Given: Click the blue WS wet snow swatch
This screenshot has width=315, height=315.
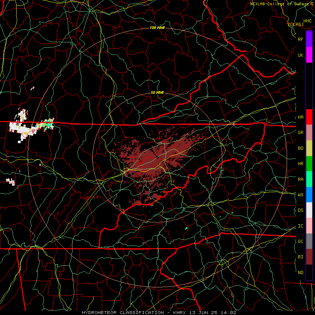Looking at the screenshot, I should [x=309, y=195].
